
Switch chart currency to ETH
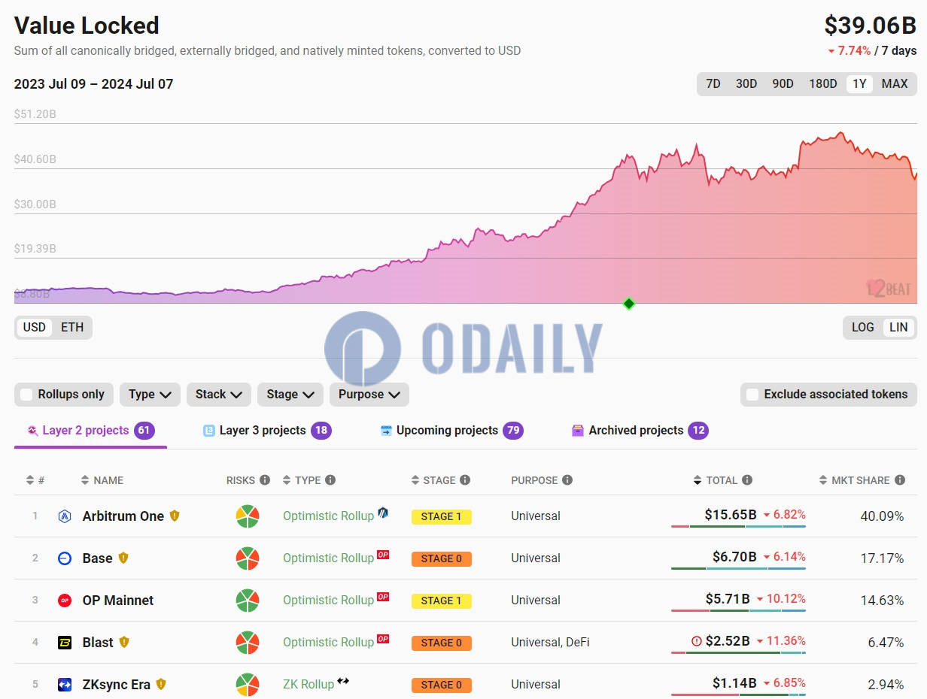(72, 327)
